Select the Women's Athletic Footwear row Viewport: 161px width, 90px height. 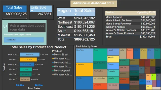pos(130,30)
